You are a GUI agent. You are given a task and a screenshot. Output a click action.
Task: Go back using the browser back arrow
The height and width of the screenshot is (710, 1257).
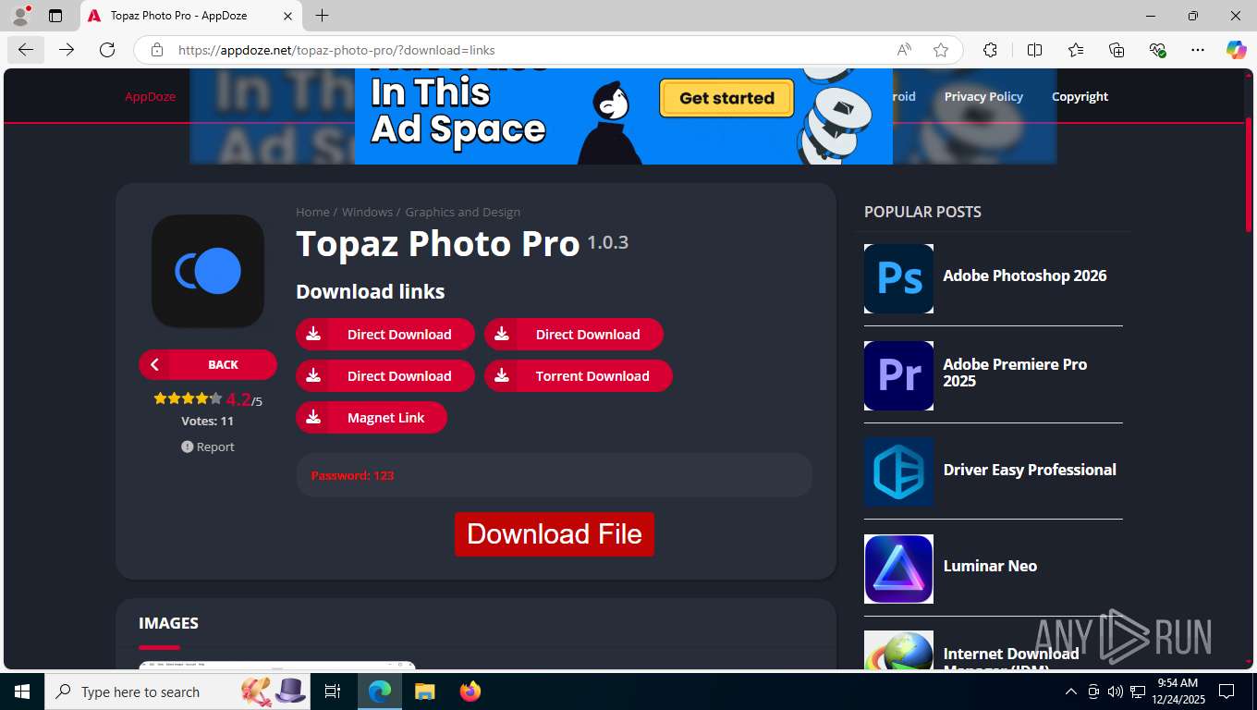[x=26, y=50]
